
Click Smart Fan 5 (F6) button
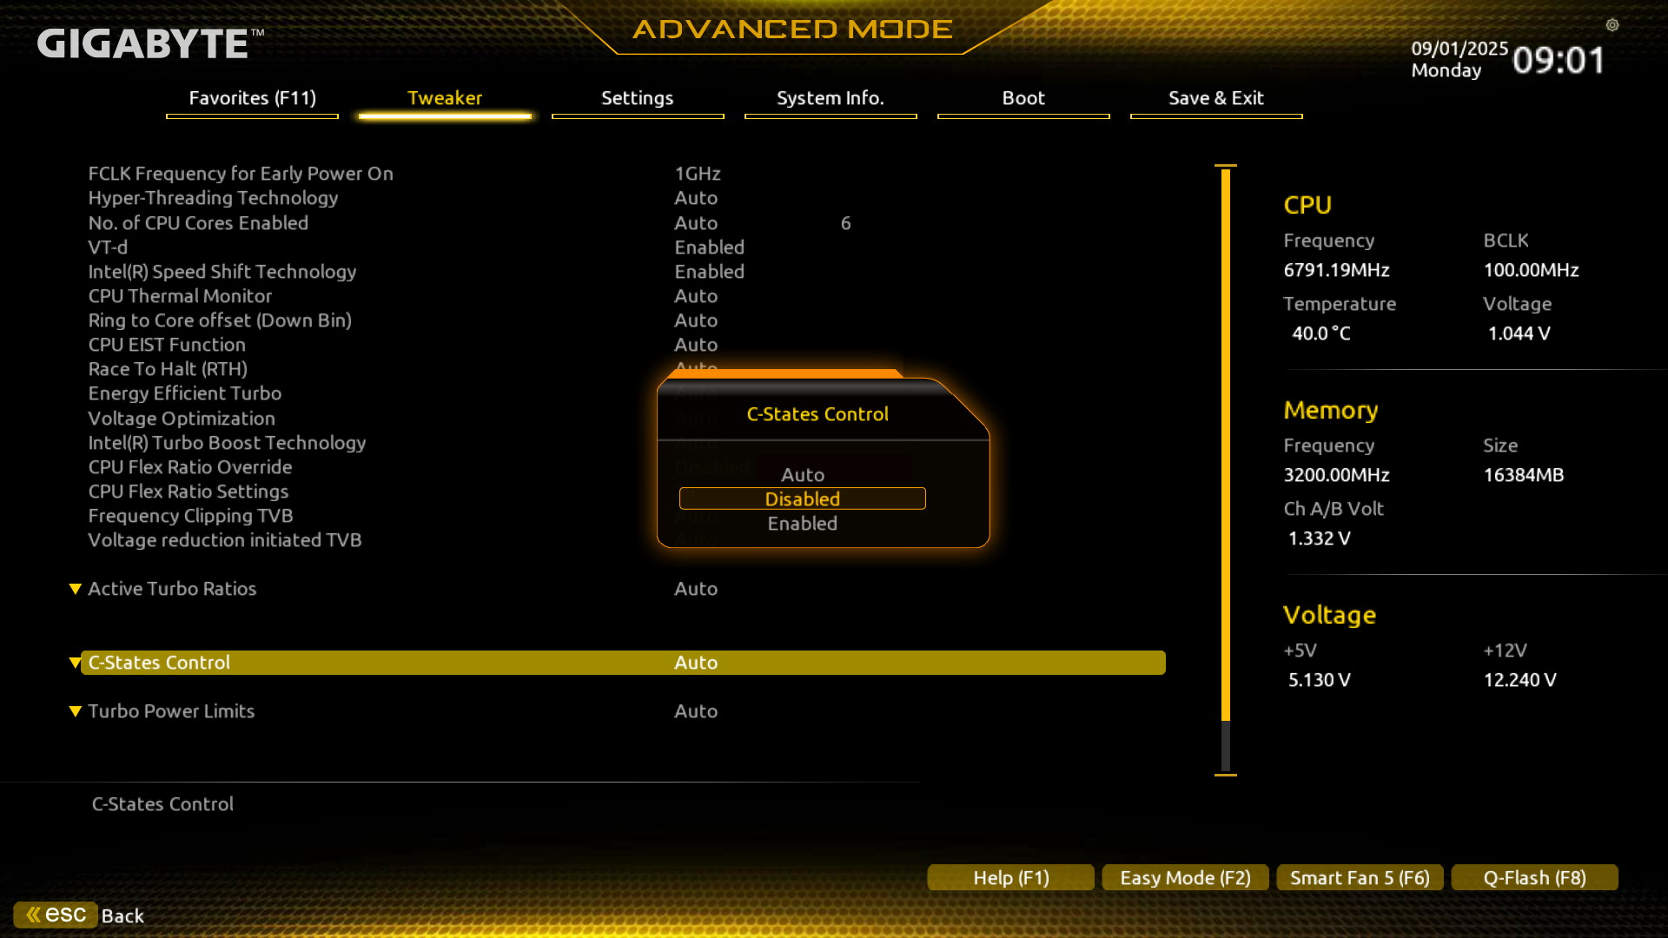(x=1360, y=877)
